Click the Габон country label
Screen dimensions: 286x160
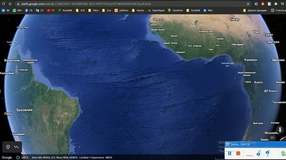point(248,82)
